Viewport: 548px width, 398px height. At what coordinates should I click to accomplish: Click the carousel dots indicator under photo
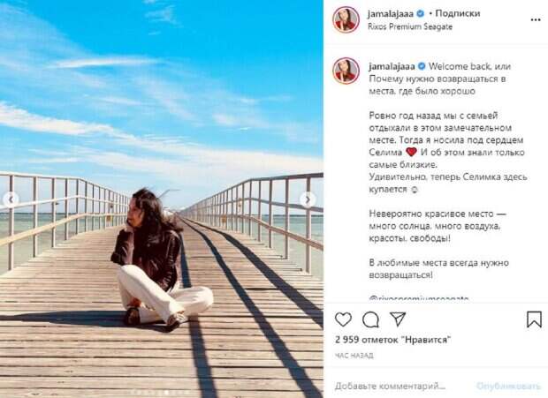162,393
